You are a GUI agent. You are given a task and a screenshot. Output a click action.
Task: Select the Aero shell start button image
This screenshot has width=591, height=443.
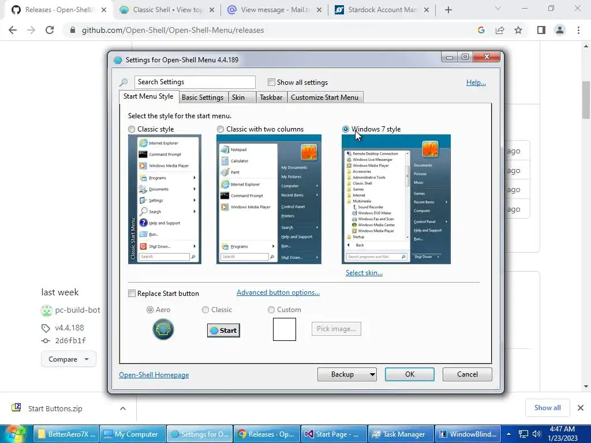163,329
